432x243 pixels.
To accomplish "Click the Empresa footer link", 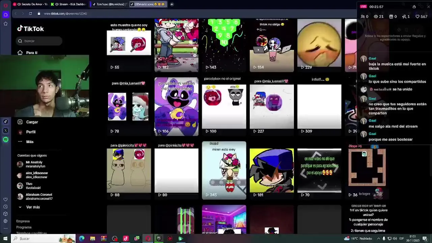I will point(23,221).
